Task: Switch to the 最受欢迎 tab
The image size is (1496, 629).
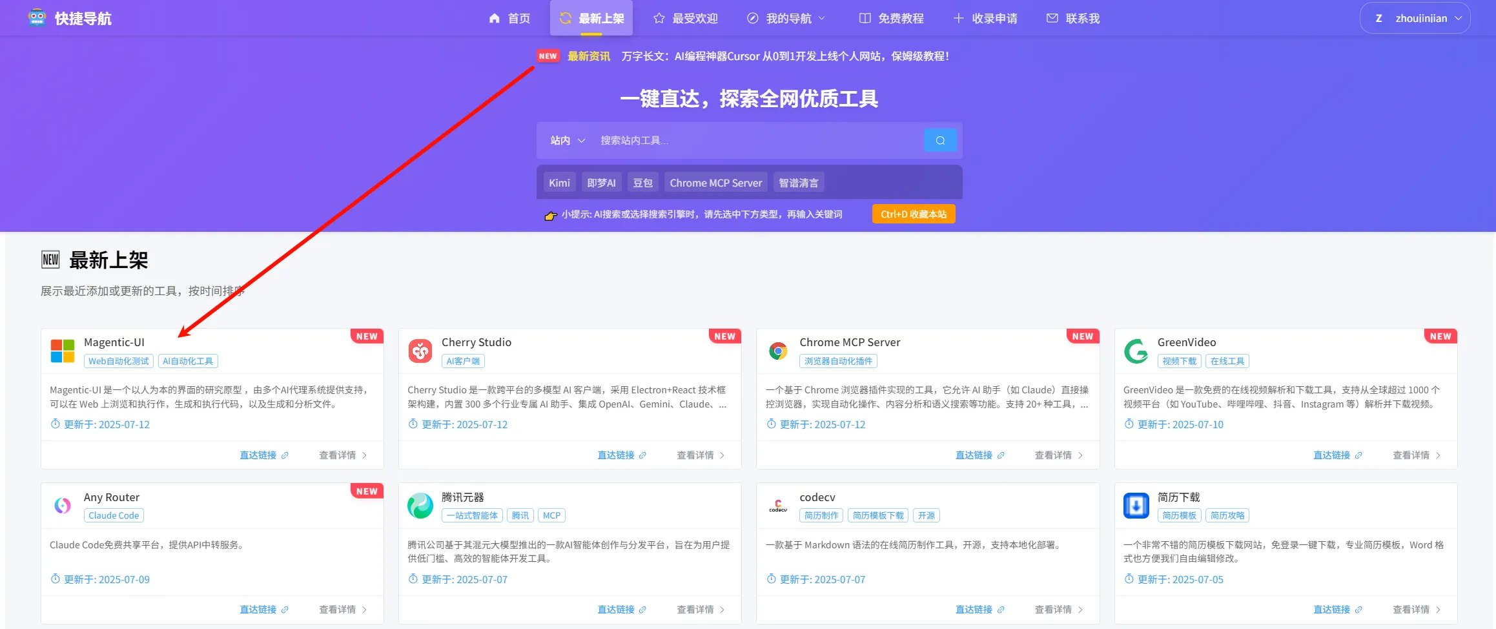Action: [685, 17]
